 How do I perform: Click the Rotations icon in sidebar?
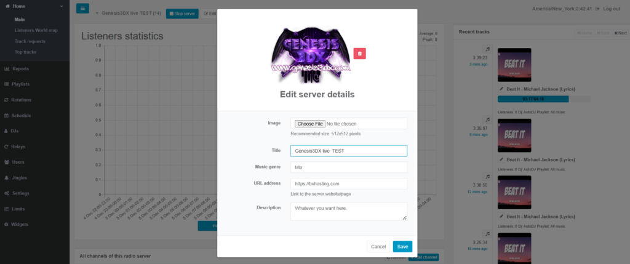(6, 100)
